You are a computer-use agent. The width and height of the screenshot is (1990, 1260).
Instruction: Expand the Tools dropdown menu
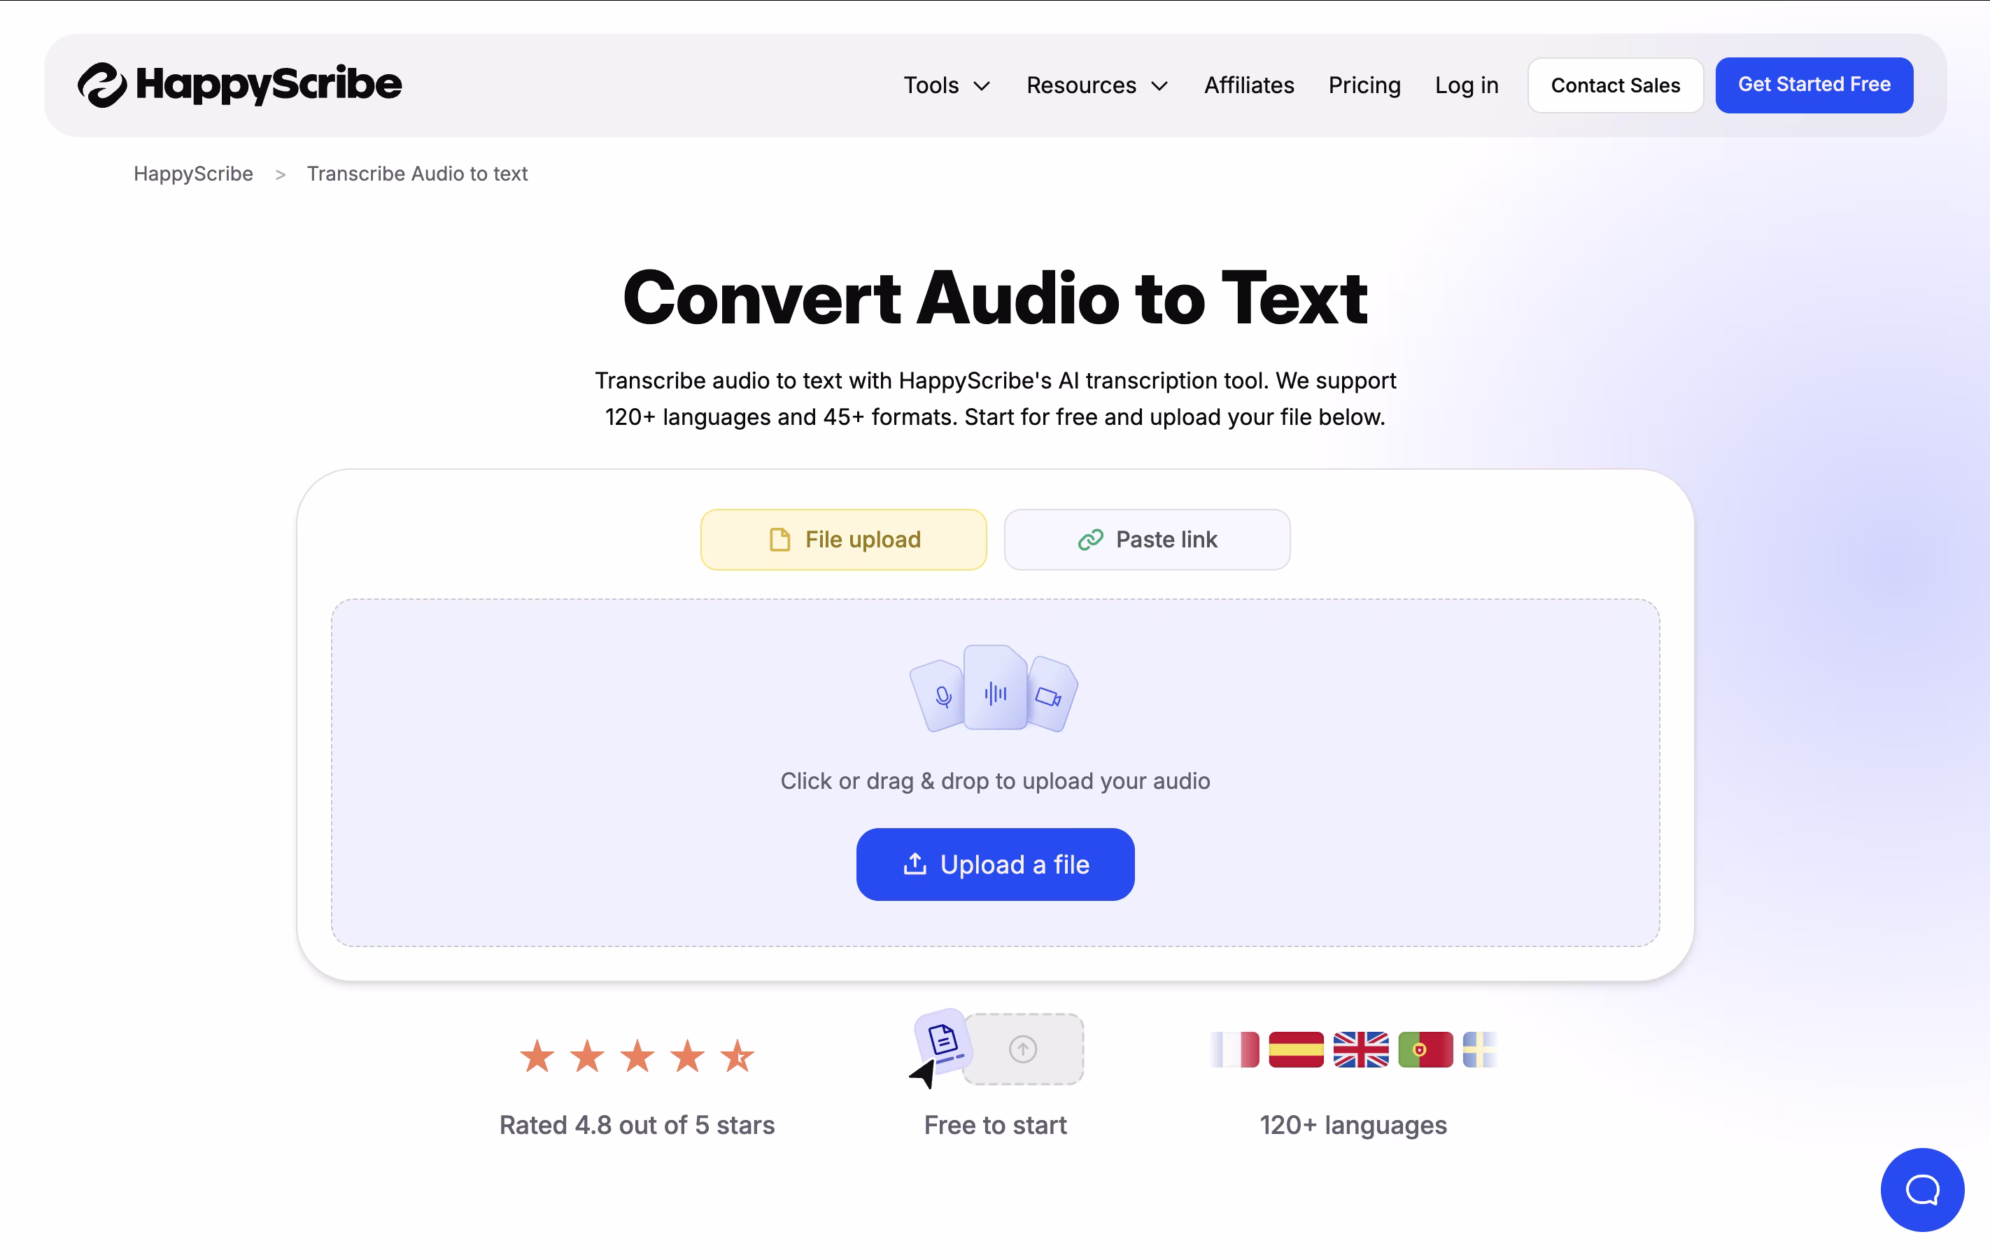(946, 85)
